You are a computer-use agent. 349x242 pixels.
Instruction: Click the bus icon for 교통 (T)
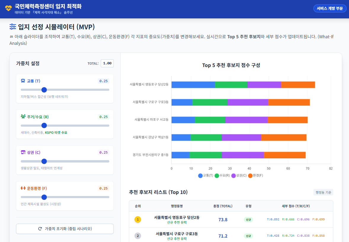(23, 81)
